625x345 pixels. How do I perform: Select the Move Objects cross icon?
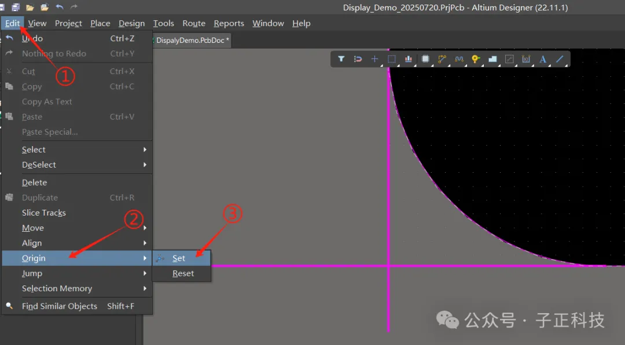tap(374, 59)
